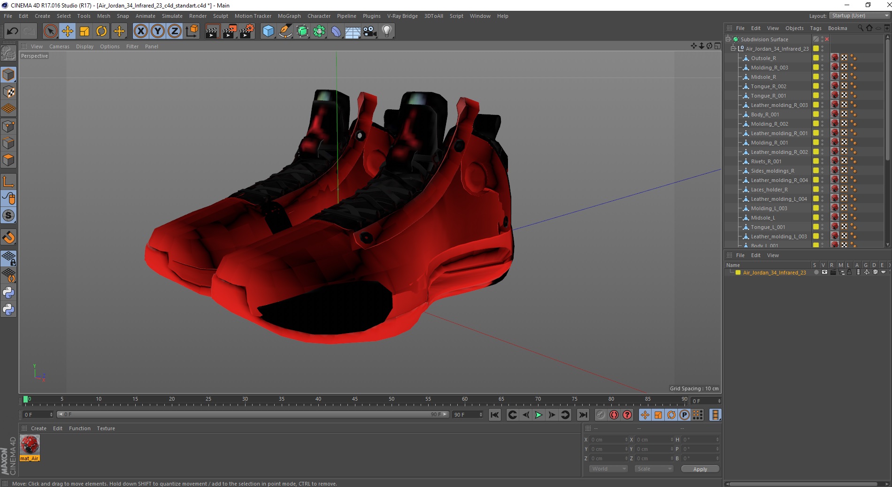
Task: Click the timeline scrubber at frame 45
Action: 355,400
